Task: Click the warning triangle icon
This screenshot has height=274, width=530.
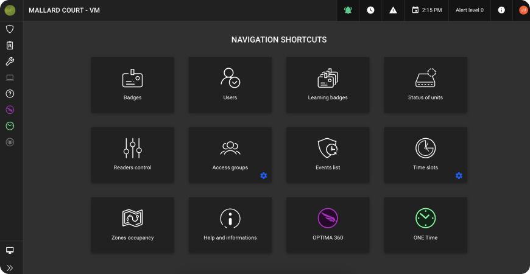Action: click(393, 10)
